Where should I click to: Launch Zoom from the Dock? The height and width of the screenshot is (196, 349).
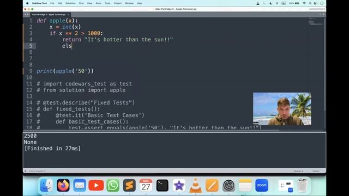tap(262, 185)
